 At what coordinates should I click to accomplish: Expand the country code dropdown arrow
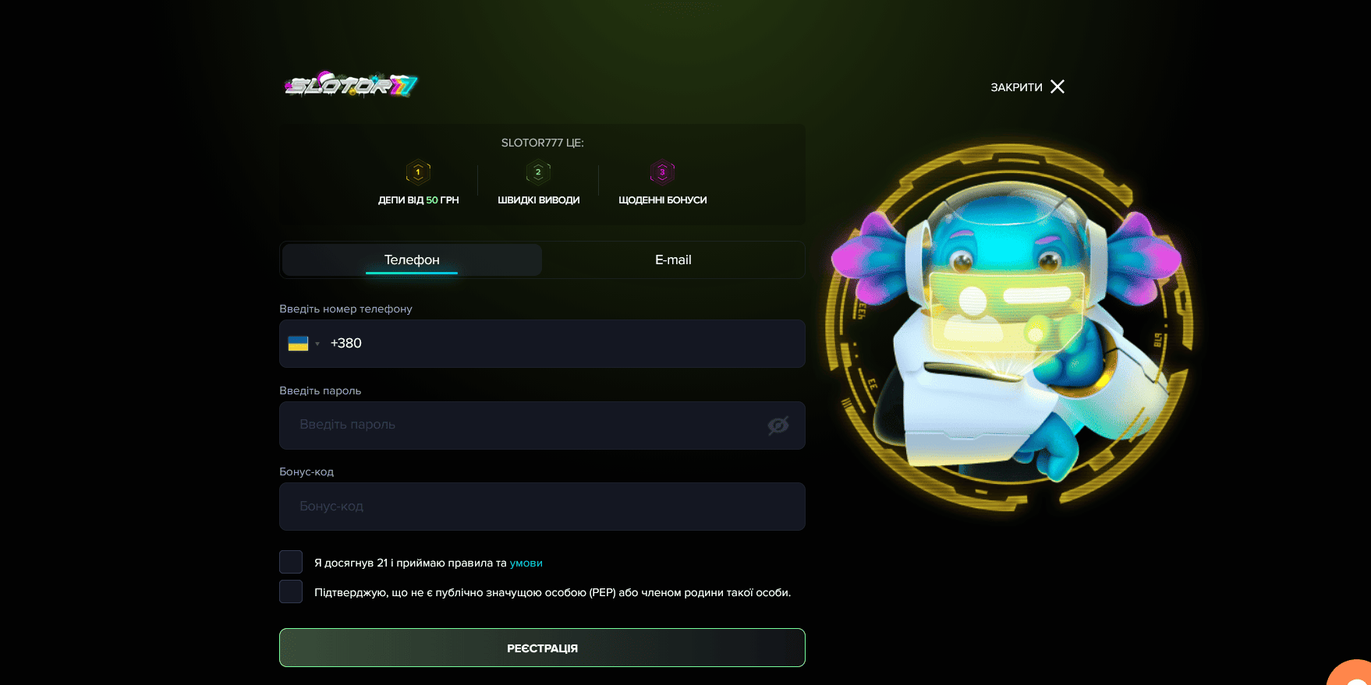[317, 344]
